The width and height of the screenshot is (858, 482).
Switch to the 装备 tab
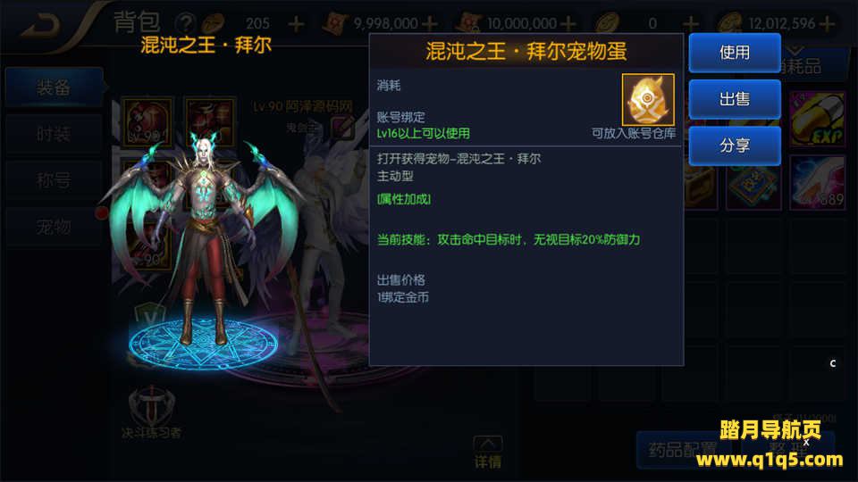pos(54,87)
